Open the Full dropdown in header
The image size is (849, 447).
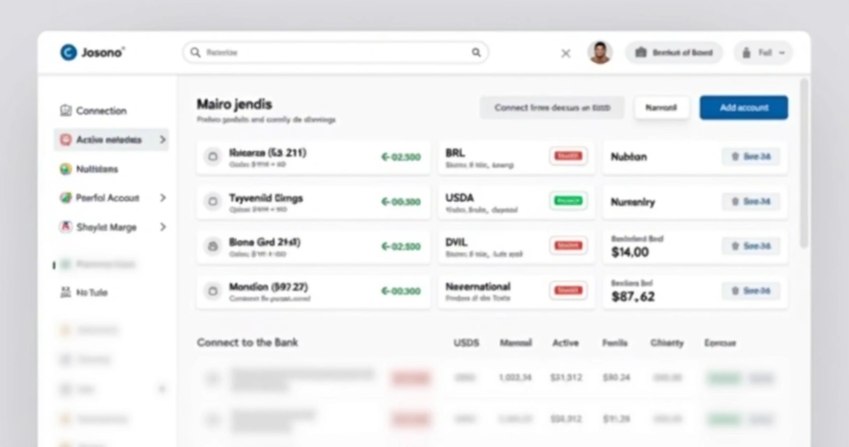tap(763, 53)
